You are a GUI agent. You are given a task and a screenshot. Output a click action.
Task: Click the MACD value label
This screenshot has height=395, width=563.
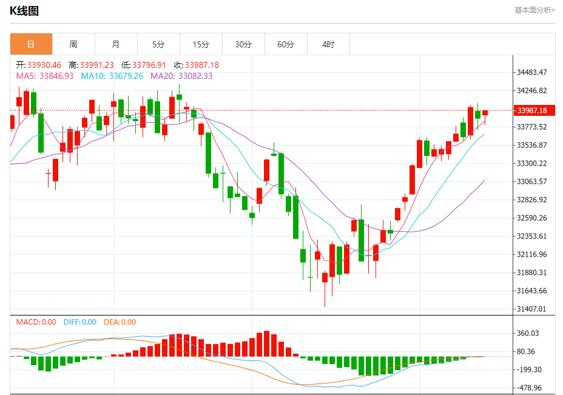coord(36,322)
